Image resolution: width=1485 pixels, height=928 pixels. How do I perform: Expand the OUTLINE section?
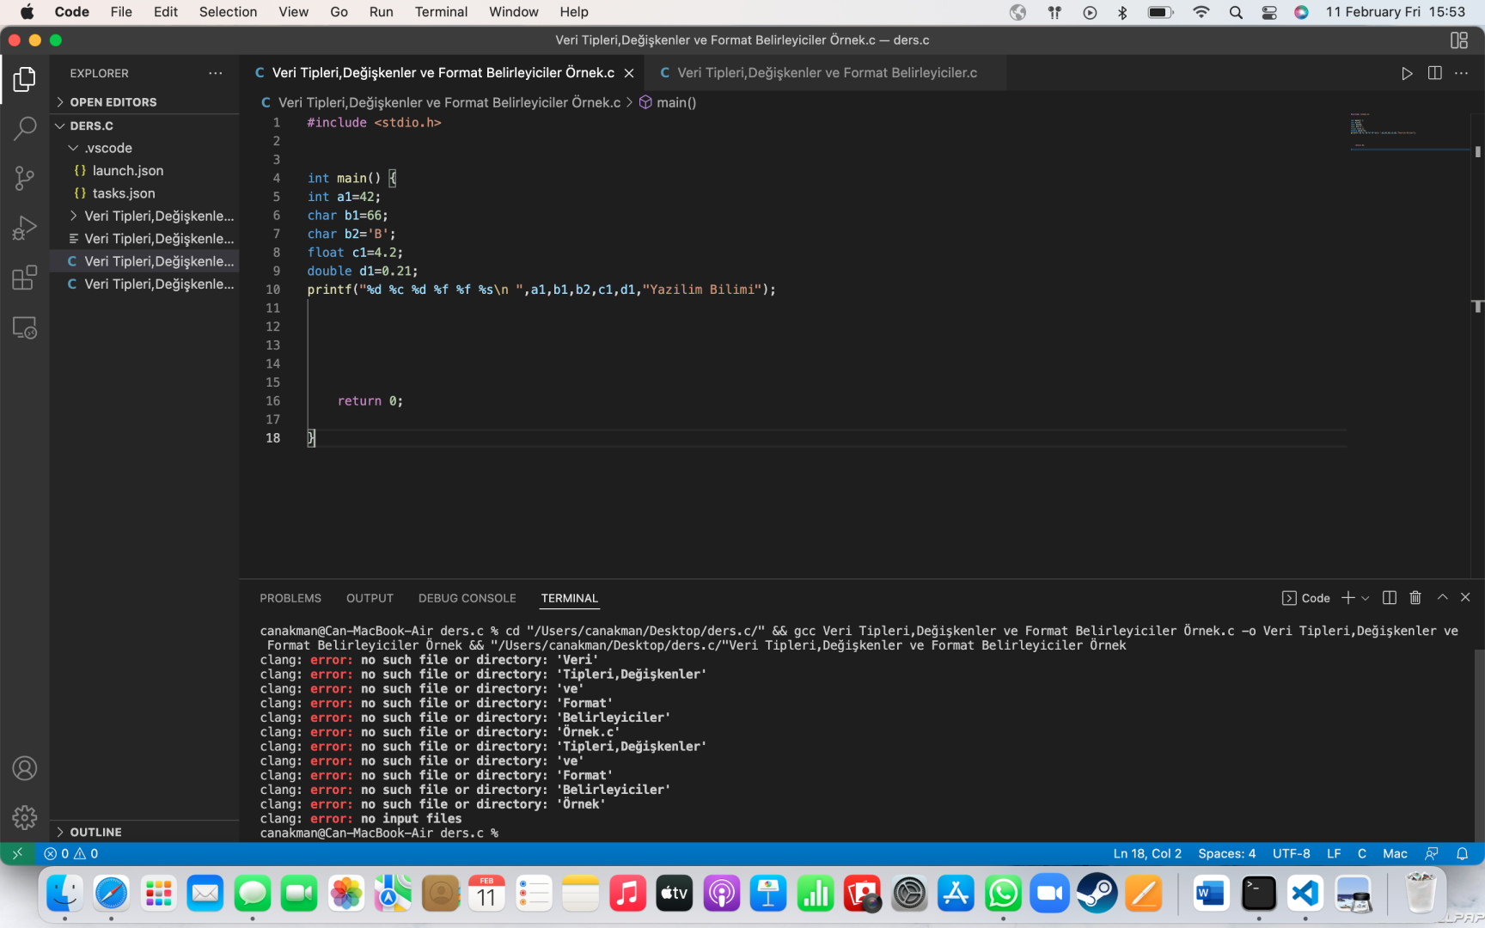coord(95,832)
